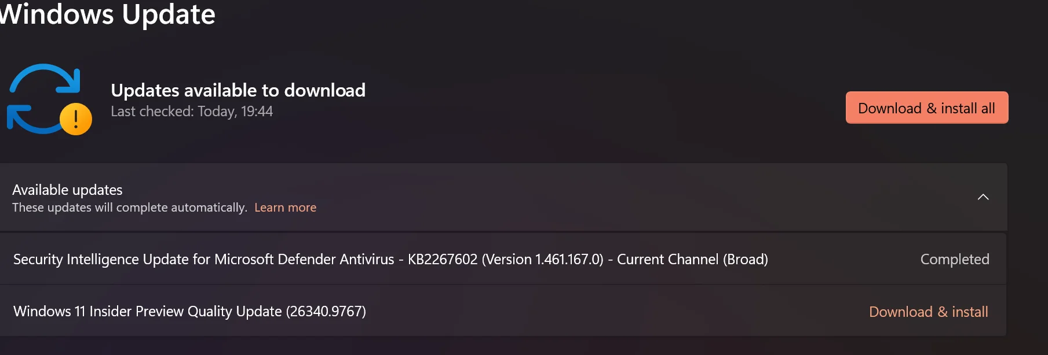The height and width of the screenshot is (355, 1048).
Task: Click the yellow warning exclamation badge
Action: click(x=76, y=119)
